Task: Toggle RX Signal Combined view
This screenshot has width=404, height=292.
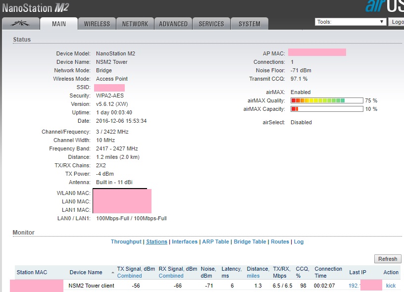Action: pos(171,276)
